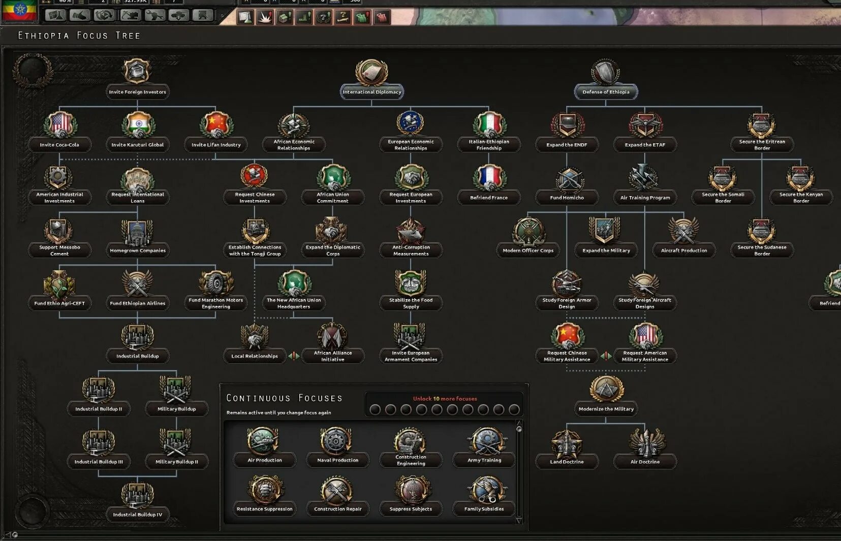
Task: Click the Secure the Sudanese Border focus
Action: (762, 237)
